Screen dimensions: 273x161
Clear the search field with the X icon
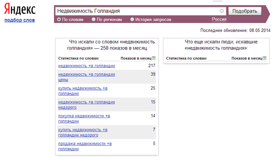coord(222,11)
